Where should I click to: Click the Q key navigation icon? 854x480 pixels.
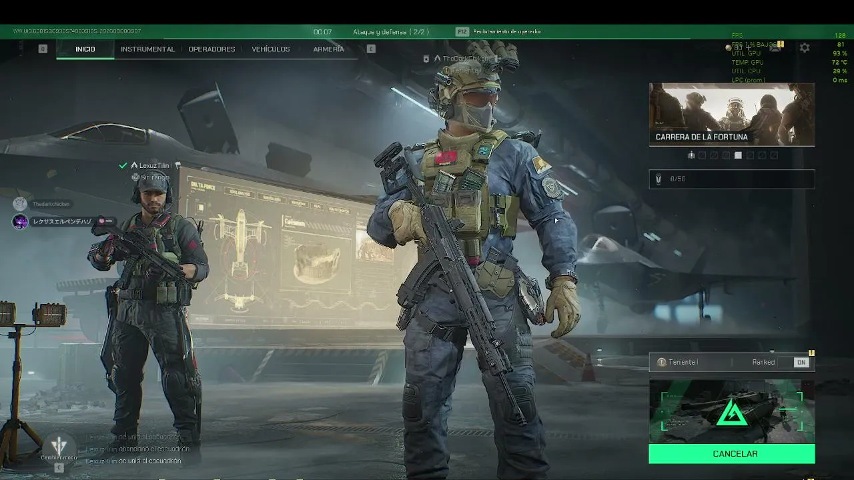(43, 49)
